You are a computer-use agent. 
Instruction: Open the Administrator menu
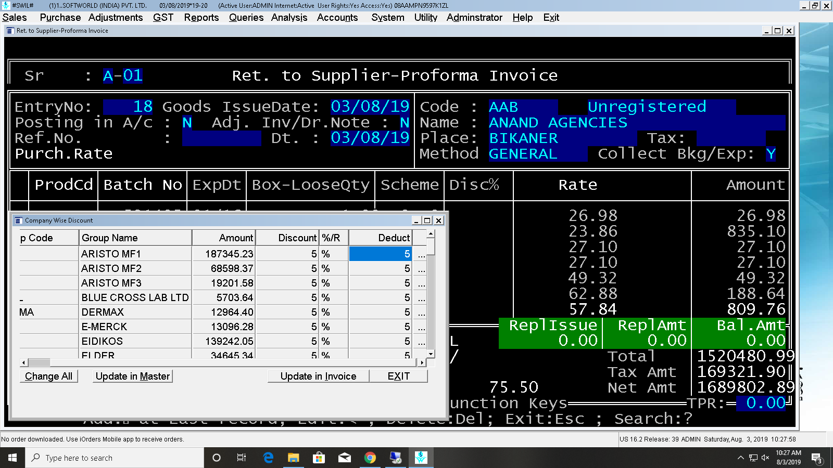(x=474, y=18)
